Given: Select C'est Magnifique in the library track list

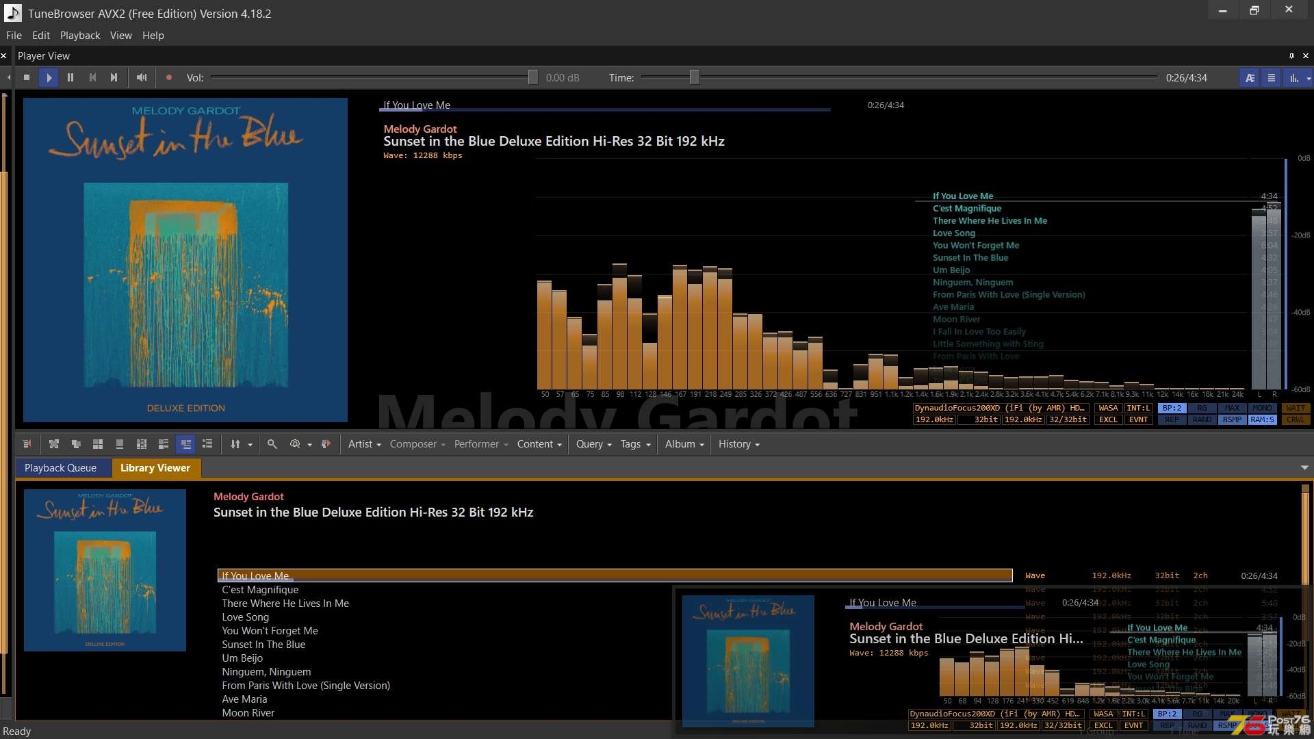Looking at the screenshot, I should pyautogui.click(x=260, y=590).
